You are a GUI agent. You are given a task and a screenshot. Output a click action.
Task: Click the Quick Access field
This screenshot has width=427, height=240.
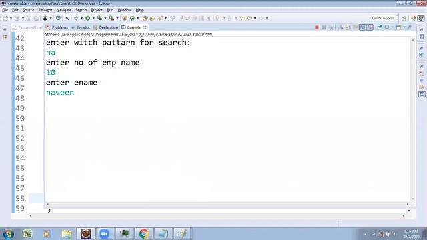(382, 18)
